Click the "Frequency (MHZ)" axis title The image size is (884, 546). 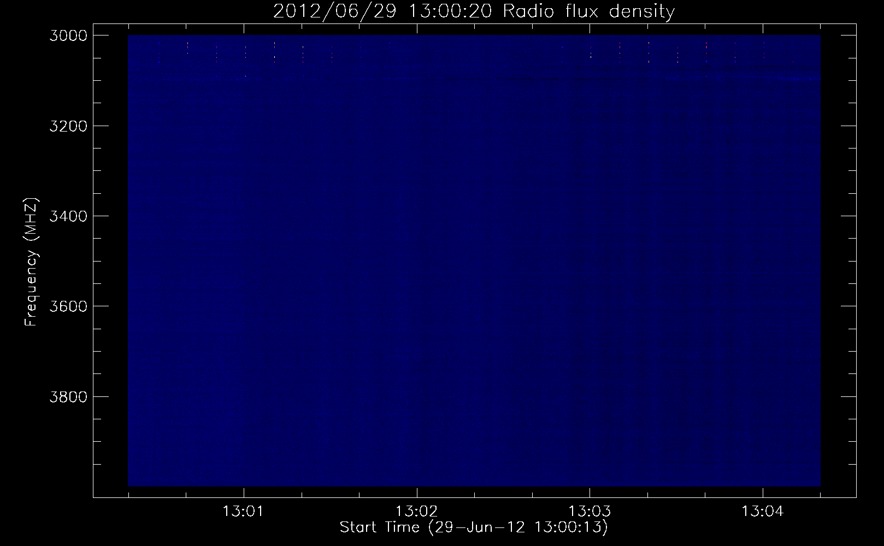[31, 262]
